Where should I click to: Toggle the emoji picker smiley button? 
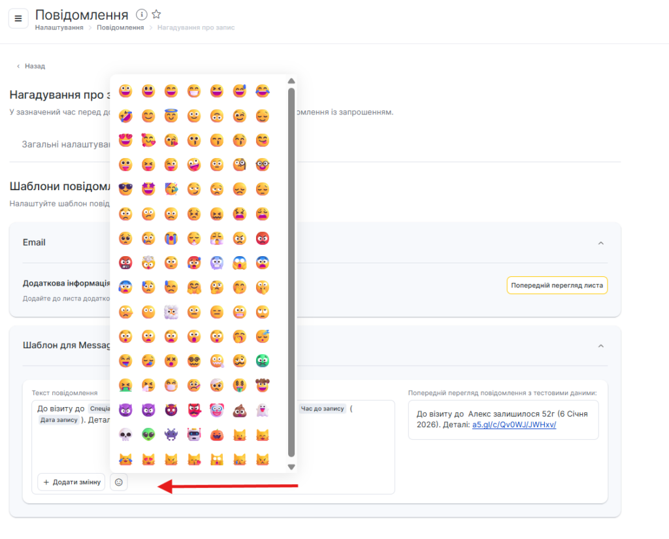[x=119, y=482]
